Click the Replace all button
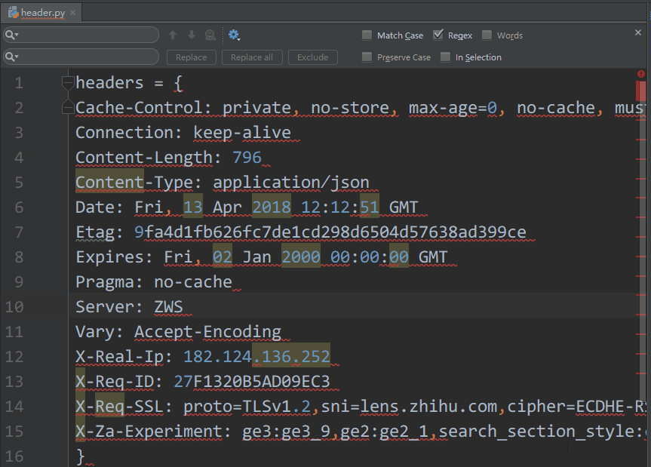651x467 pixels. pos(252,57)
